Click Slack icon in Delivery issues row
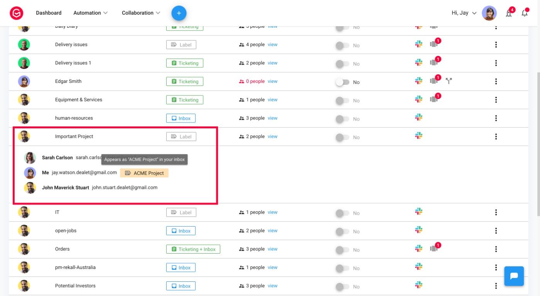Viewport: 540px width, 296px height. click(x=419, y=44)
